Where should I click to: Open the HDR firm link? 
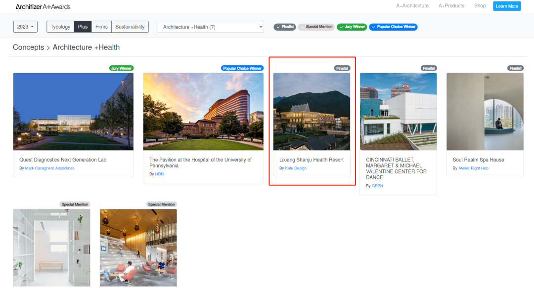coord(159,174)
